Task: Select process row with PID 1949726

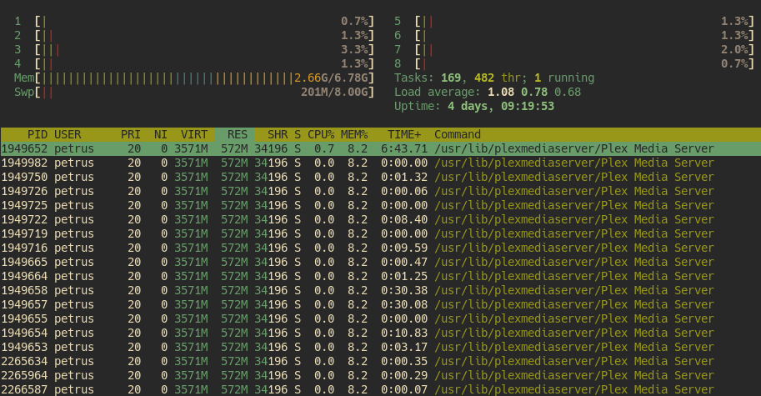Action: click(x=380, y=191)
